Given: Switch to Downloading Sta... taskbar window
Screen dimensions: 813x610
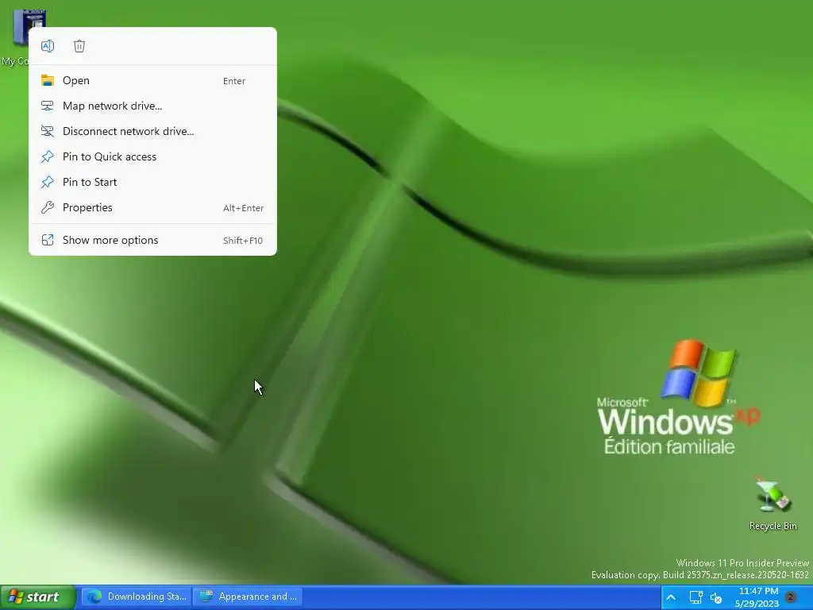Looking at the screenshot, I should pyautogui.click(x=137, y=596).
